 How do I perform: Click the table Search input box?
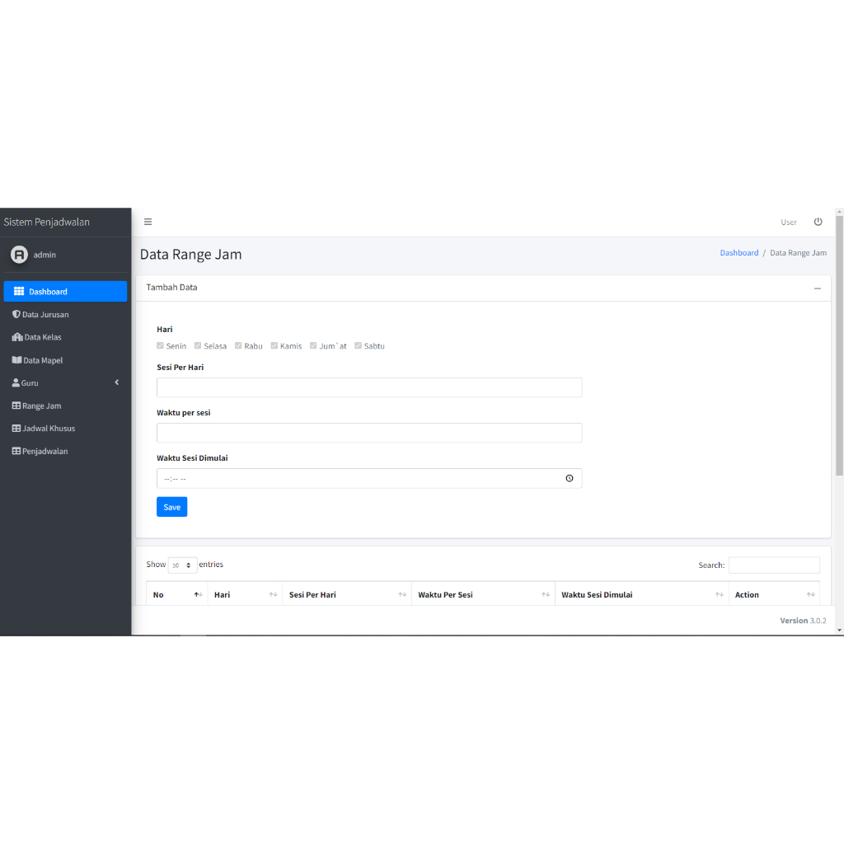[x=774, y=565]
